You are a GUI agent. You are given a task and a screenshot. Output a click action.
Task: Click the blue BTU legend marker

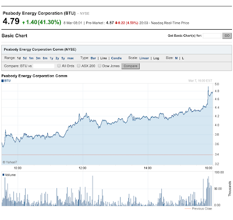[x=2, y=81]
